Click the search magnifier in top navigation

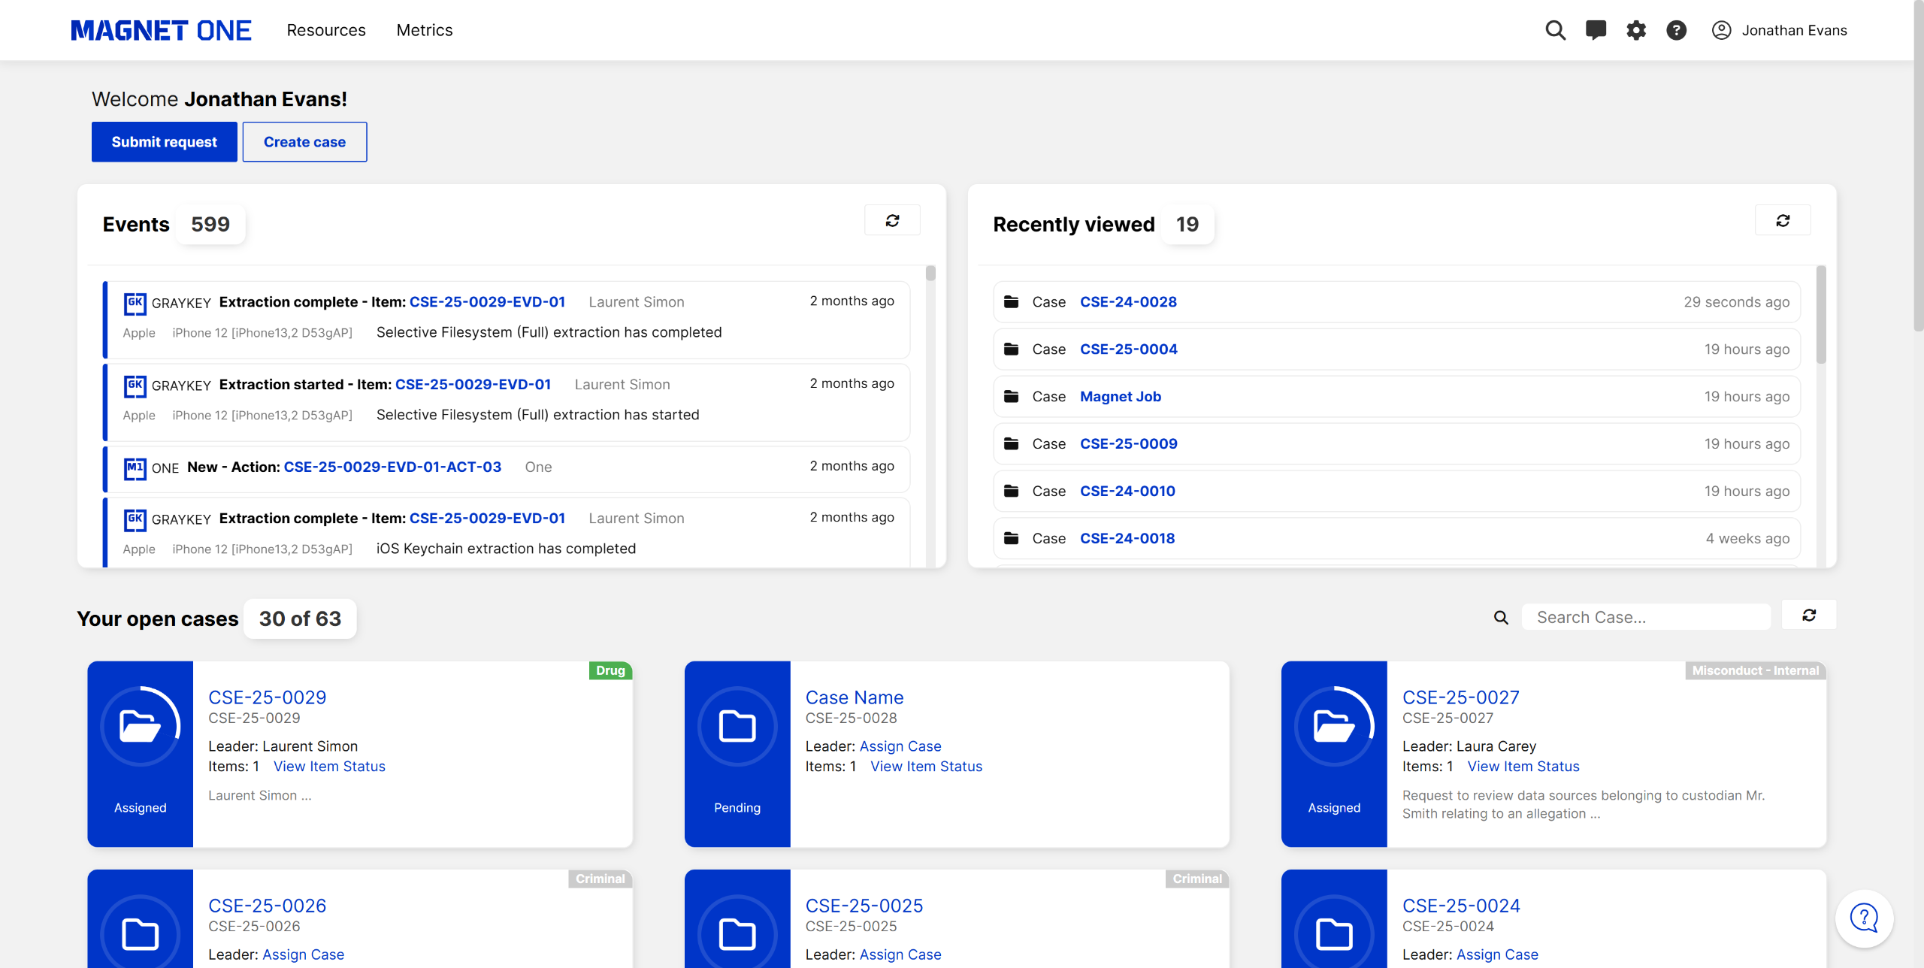click(x=1555, y=30)
